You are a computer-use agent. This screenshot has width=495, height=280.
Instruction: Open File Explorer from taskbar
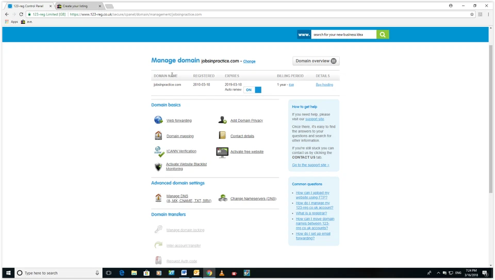(134, 273)
